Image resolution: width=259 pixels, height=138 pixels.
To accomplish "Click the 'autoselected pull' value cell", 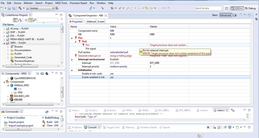I will 129,52.
